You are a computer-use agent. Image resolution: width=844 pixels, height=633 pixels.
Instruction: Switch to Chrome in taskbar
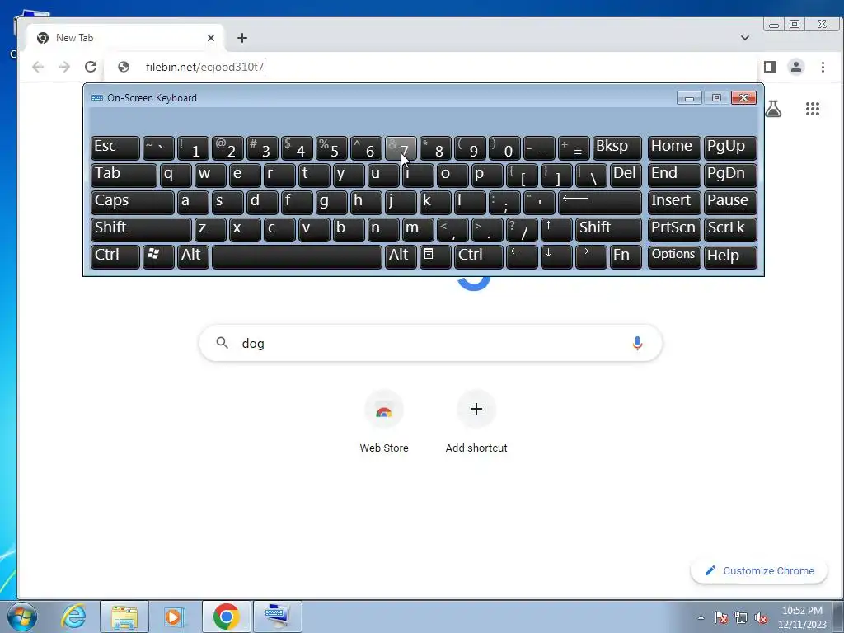226,617
